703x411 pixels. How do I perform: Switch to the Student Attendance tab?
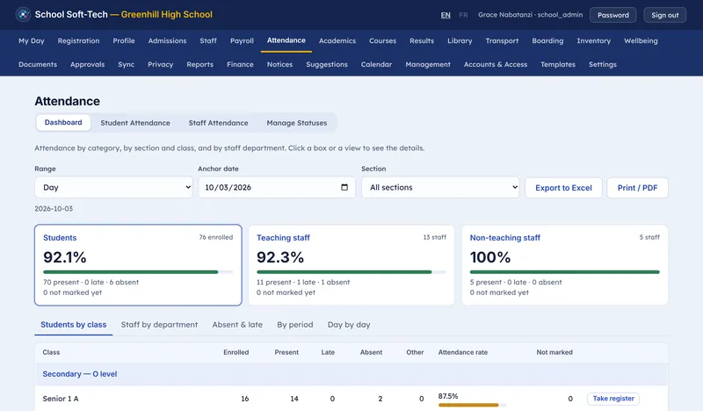[x=135, y=123]
